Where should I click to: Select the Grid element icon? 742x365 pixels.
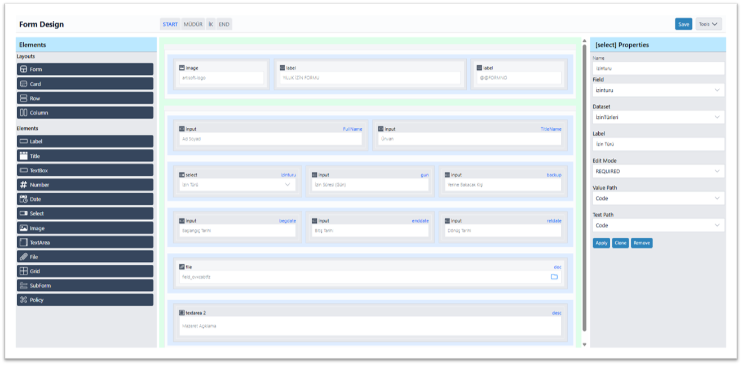[x=24, y=271]
